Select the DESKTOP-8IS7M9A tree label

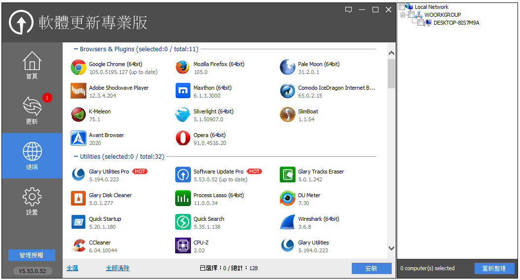click(x=456, y=23)
